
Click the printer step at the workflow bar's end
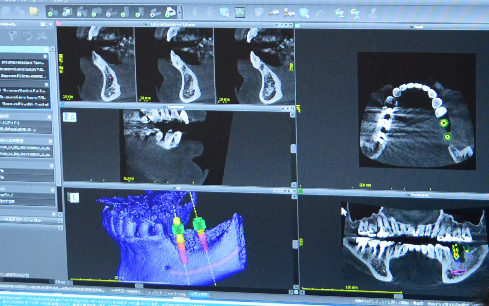pos(170,12)
